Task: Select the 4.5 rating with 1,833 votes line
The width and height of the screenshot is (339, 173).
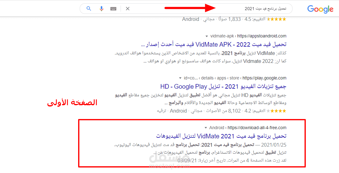Action: point(234,19)
